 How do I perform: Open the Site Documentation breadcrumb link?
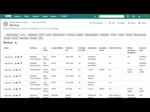[x=39, y=22]
